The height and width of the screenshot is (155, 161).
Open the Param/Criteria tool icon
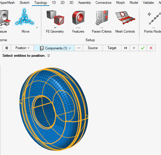102,18
